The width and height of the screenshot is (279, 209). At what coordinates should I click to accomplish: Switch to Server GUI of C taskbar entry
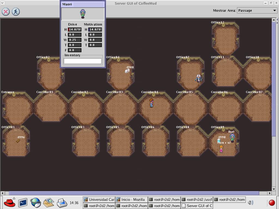(x=197, y=206)
